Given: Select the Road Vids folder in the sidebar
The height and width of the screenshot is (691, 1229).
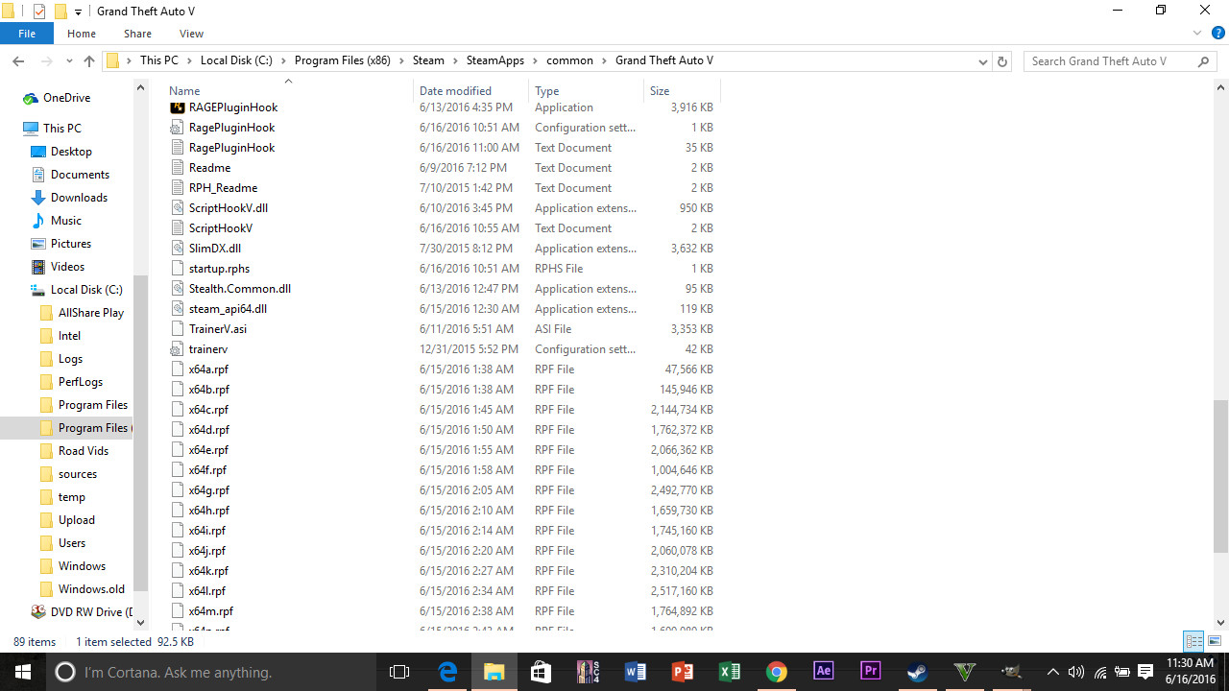Looking at the screenshot, I should (74, 451).
